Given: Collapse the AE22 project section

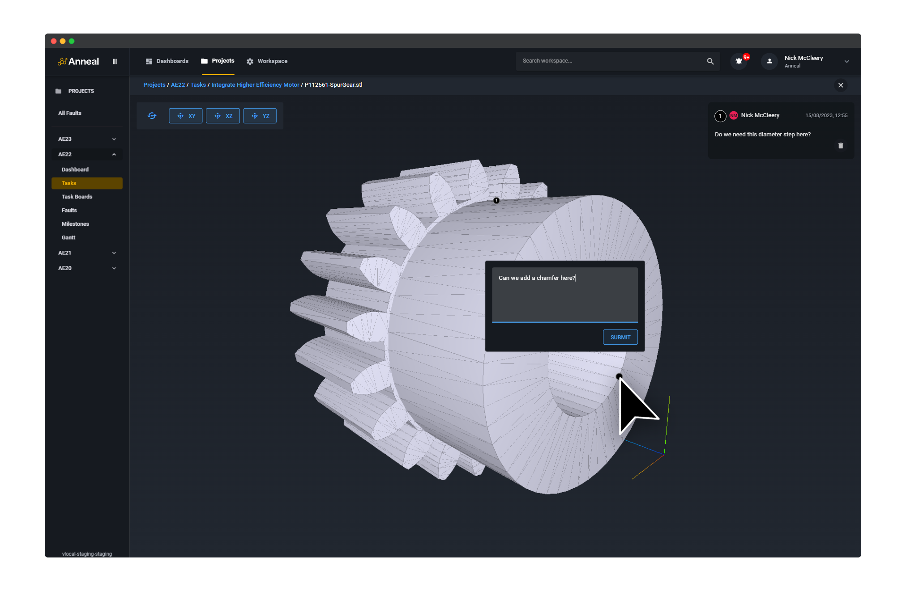Looking at the screenshot, I should (x=114, y=154).
